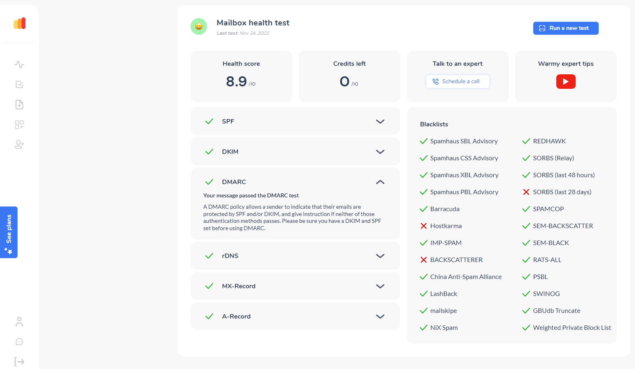
Task: Expand the DKIM section chevron
Action: [x=380, y=151]
